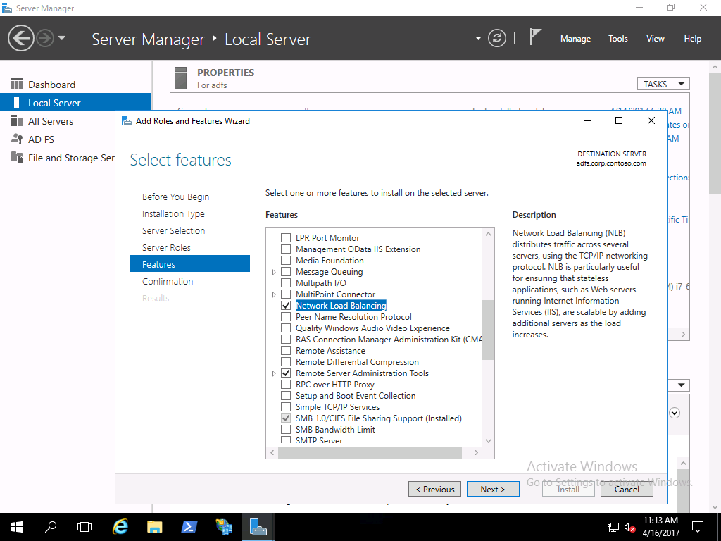Click the Next button

(x=493, y=490)
